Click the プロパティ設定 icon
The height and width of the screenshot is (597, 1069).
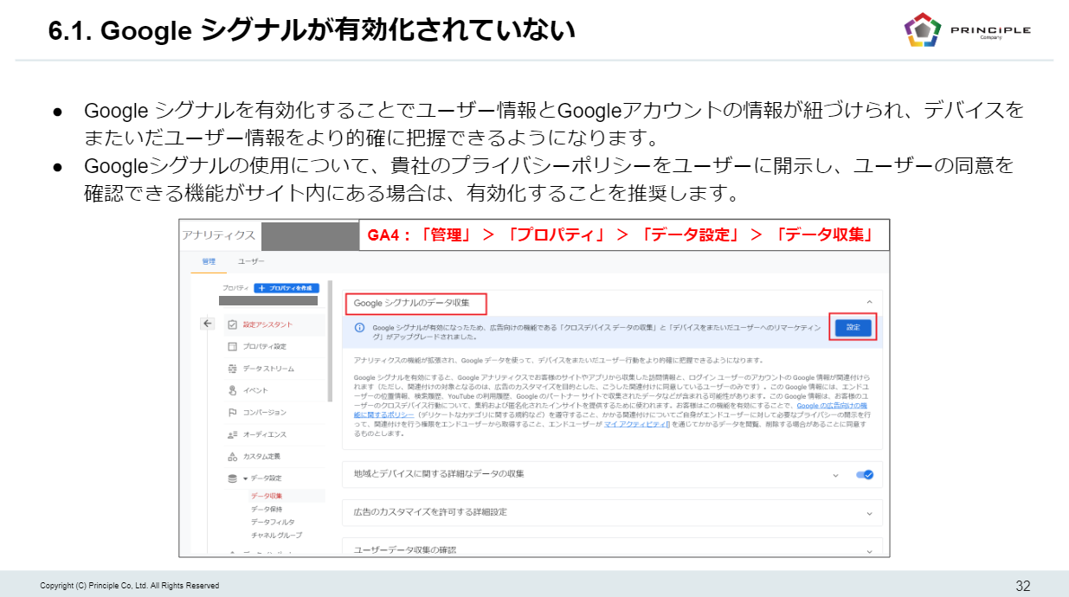pyautogui.click(x=232, y=346)
